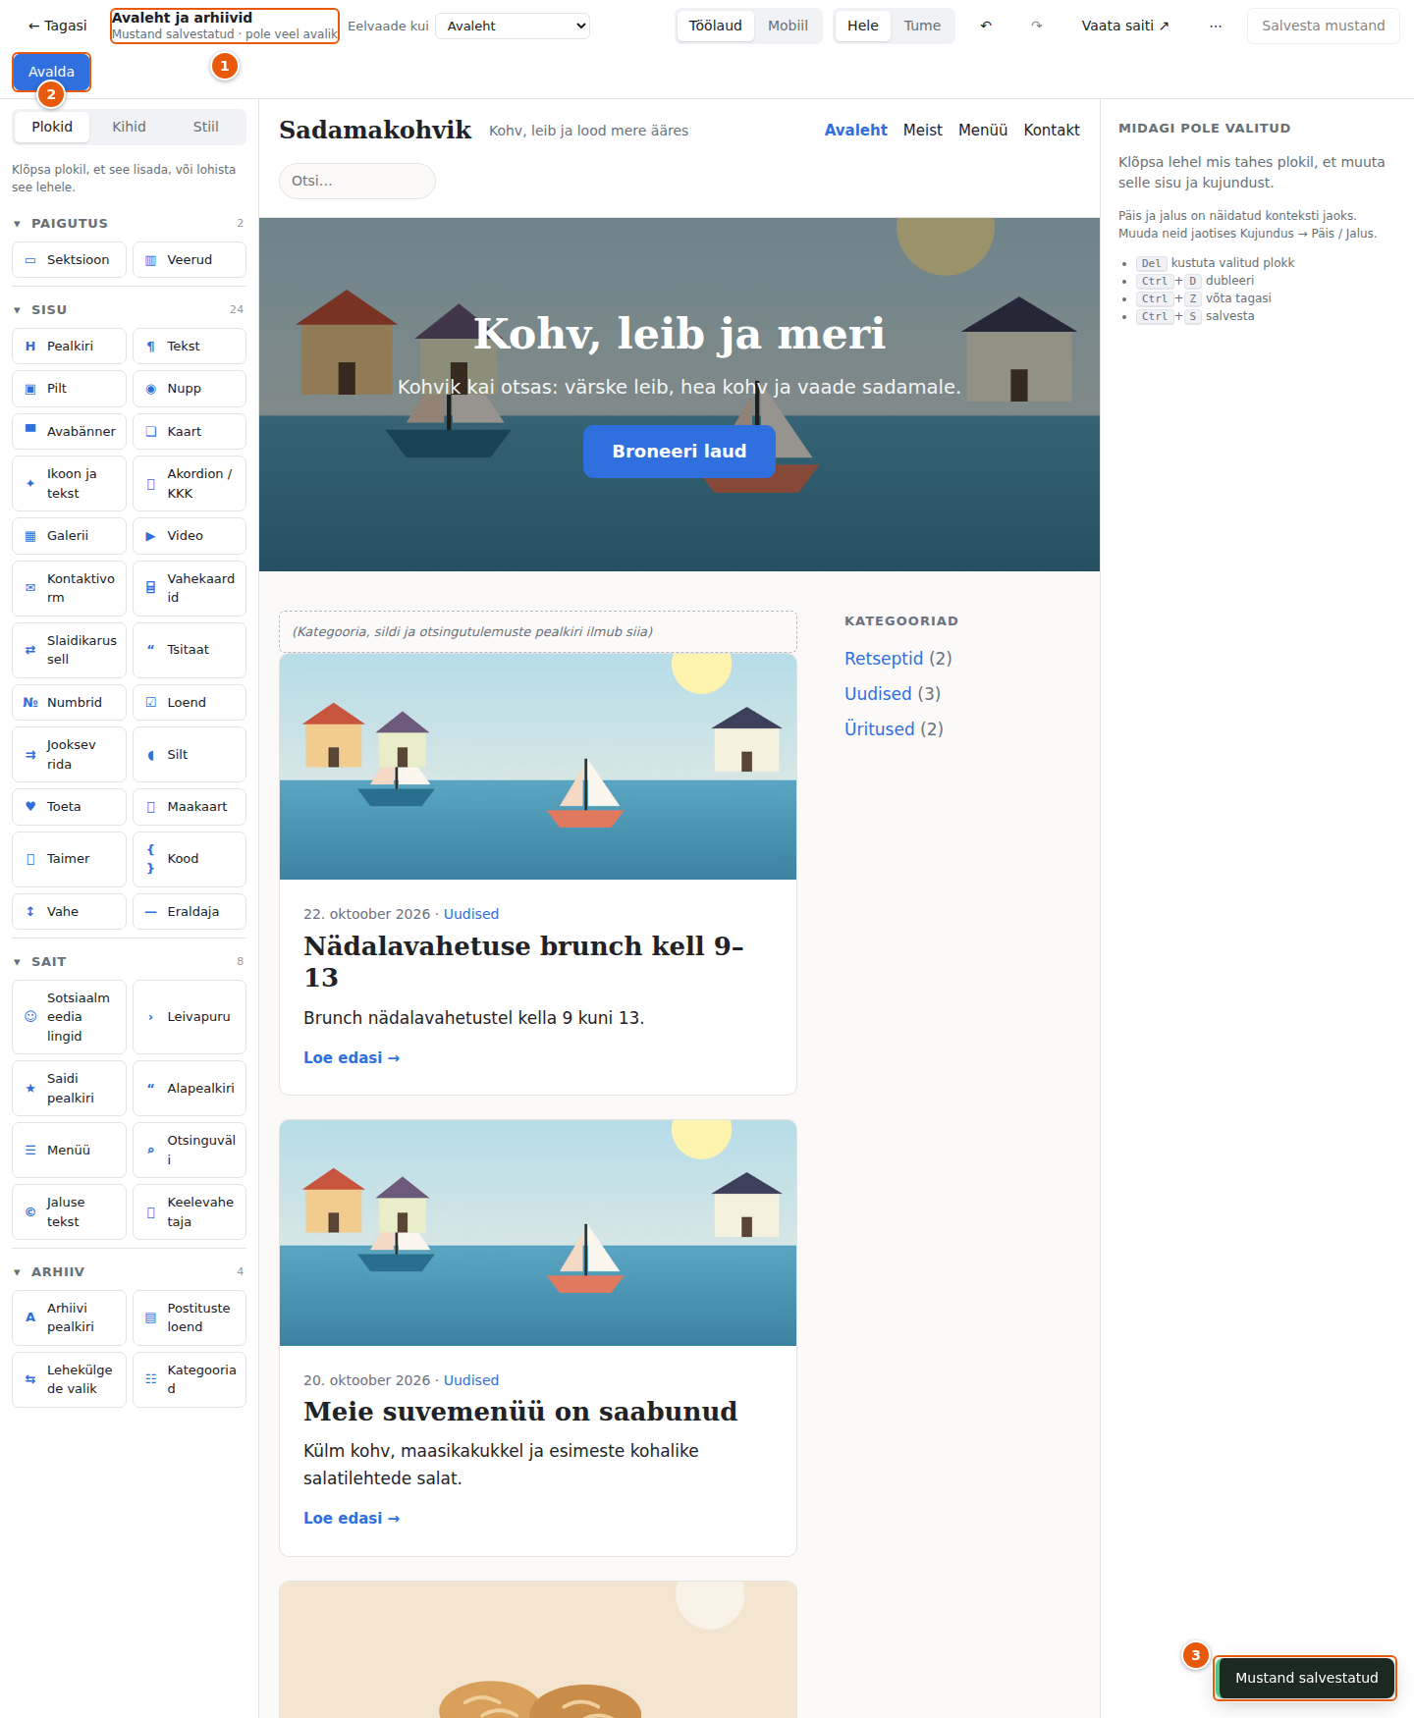
Task: Switch preview to Mobiil
Action: 788,26
